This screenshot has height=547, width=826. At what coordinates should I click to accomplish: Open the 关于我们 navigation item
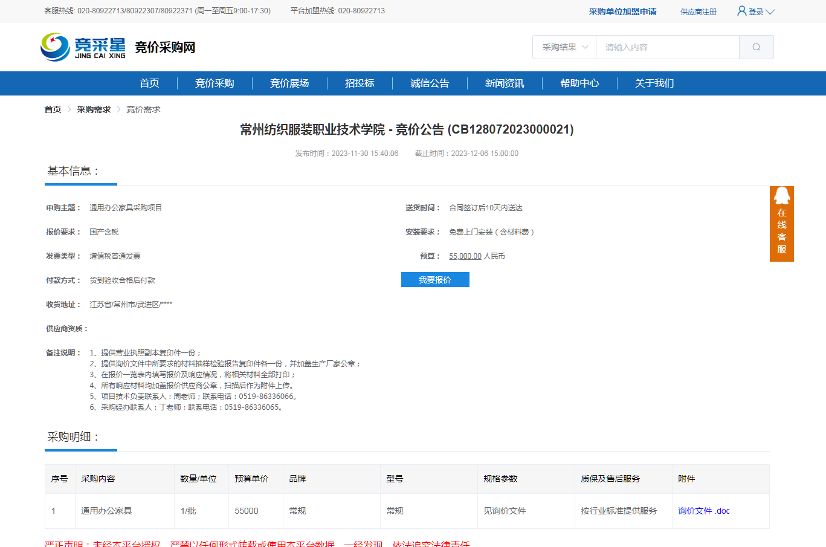(x=654, y=83)
